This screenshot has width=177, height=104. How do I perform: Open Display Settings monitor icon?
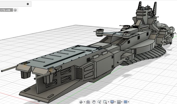click(112, 102)
